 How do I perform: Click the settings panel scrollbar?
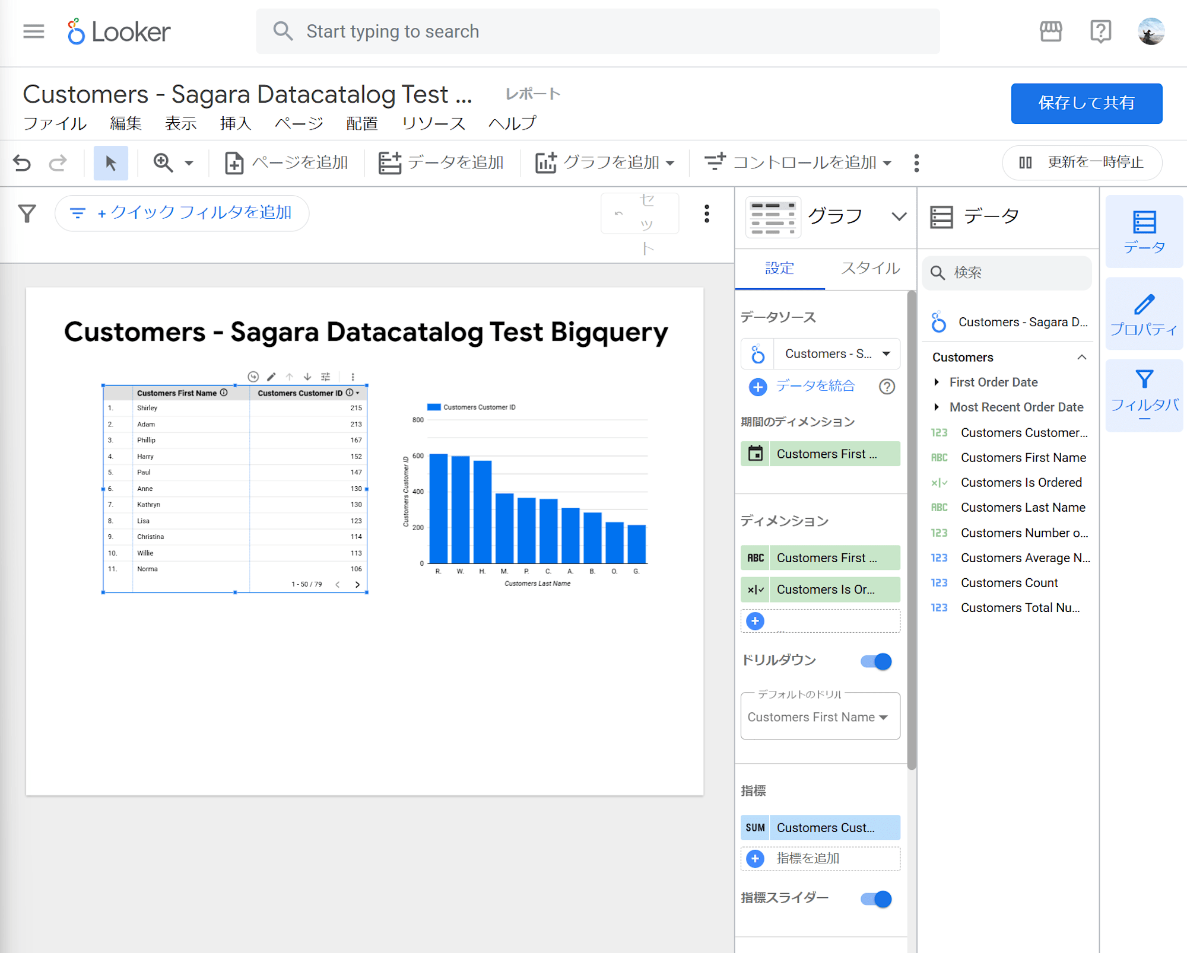(912, 530)
